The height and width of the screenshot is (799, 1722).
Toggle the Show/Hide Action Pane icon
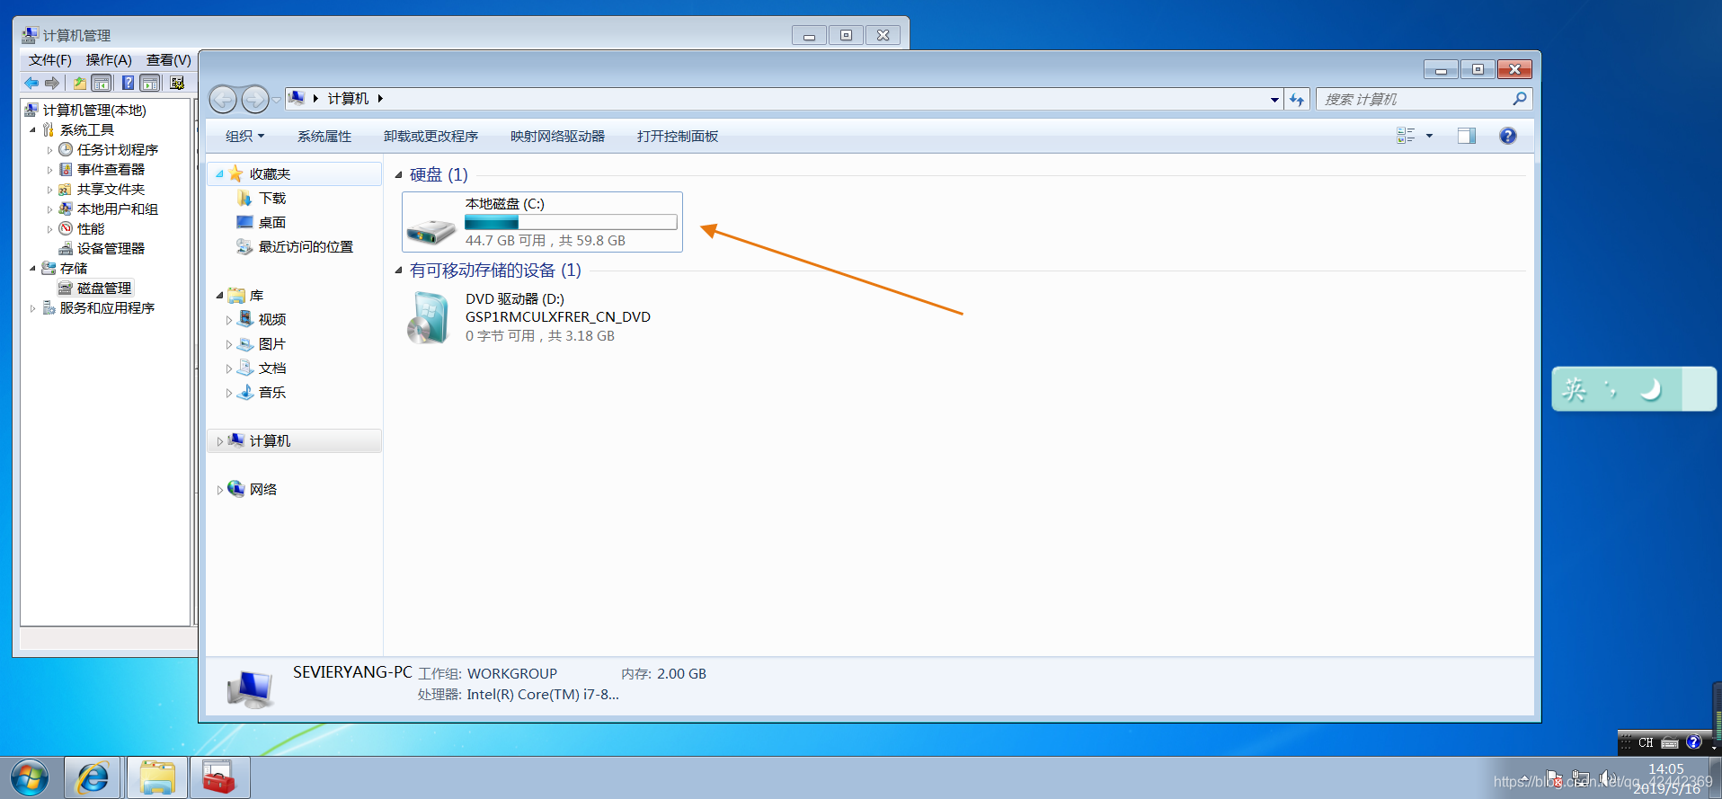[150, 84]
